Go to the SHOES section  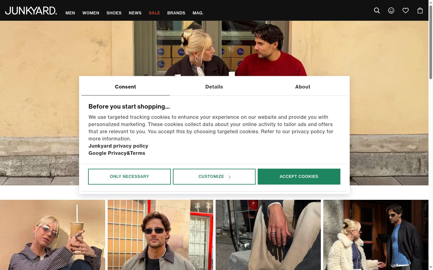tap(114, 13)
